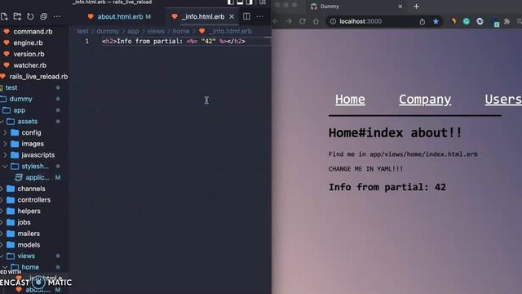Reload the localhost page

[x=303, y=21]
